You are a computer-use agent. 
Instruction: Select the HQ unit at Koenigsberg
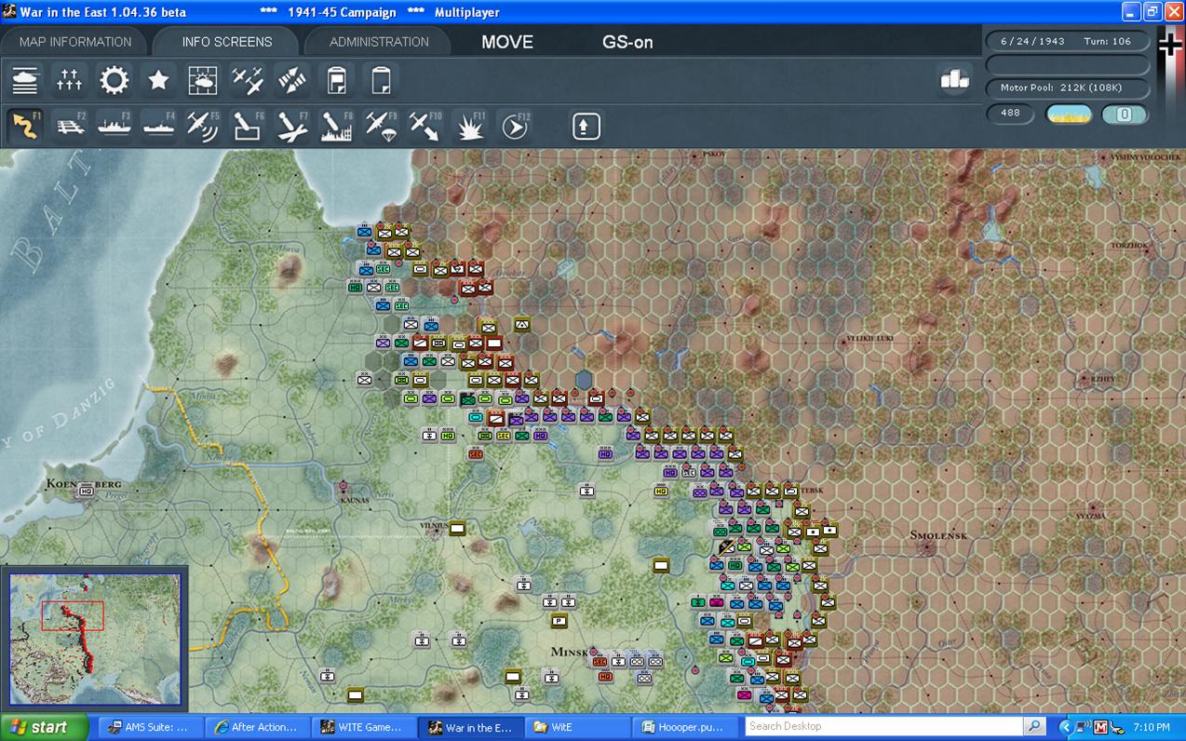[x=87, y=491]
